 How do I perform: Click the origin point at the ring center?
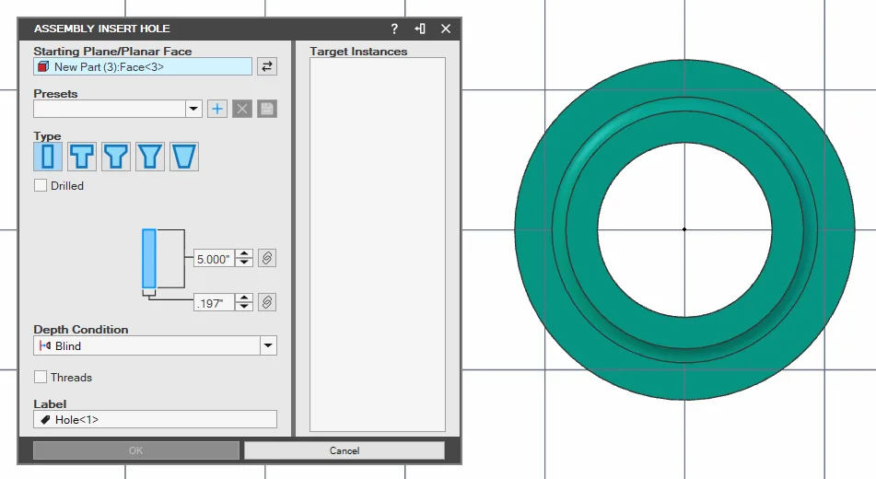tap(684, 229)
